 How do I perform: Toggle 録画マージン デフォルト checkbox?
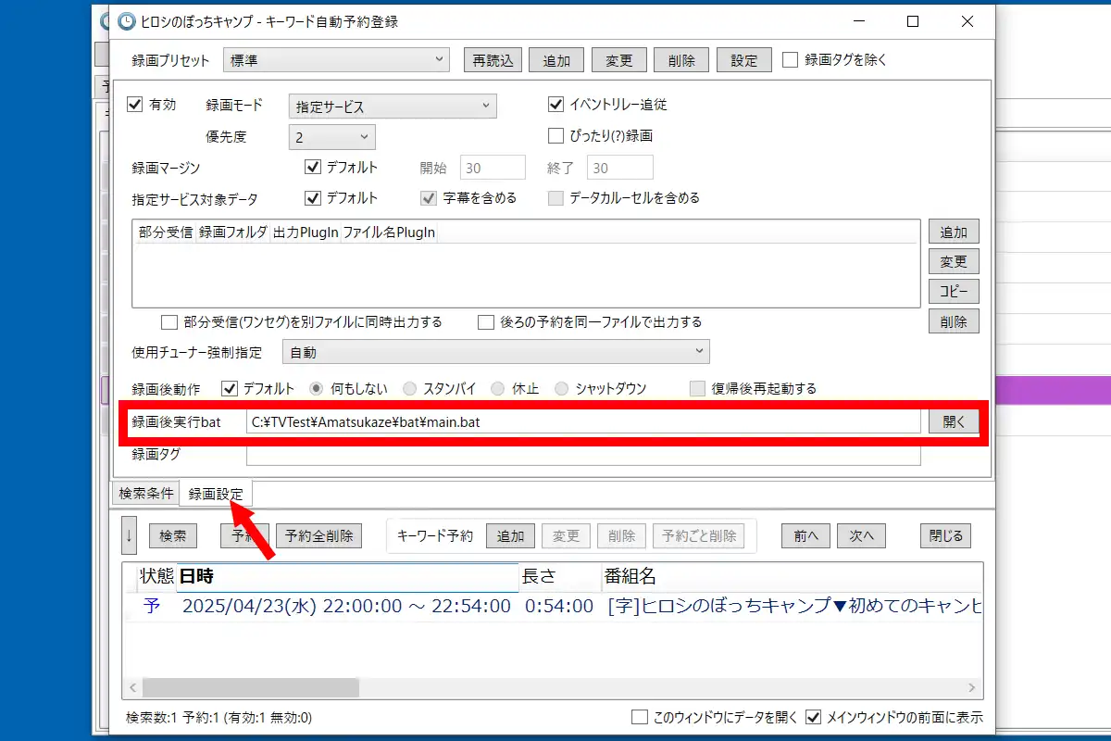312,168
